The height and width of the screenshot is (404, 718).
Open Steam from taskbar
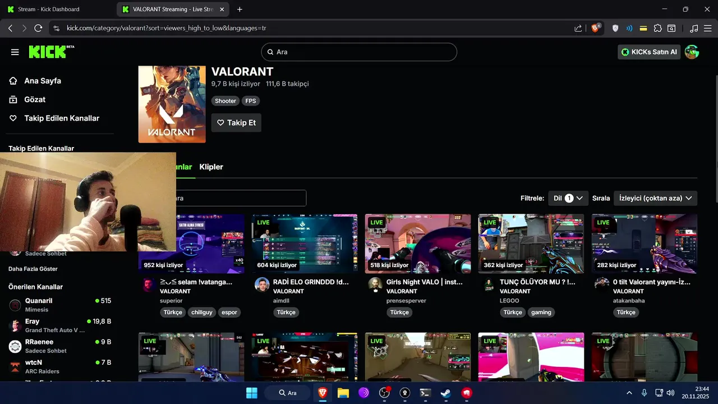(x=445, y=393)
